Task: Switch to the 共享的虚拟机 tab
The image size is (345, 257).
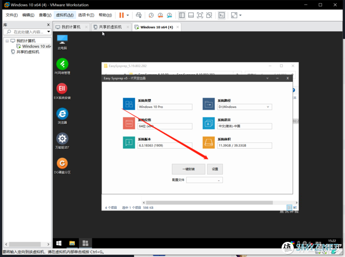Action: pyautogui.click(x=110, y=27)
